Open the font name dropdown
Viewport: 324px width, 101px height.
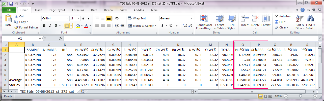(68, 19)
